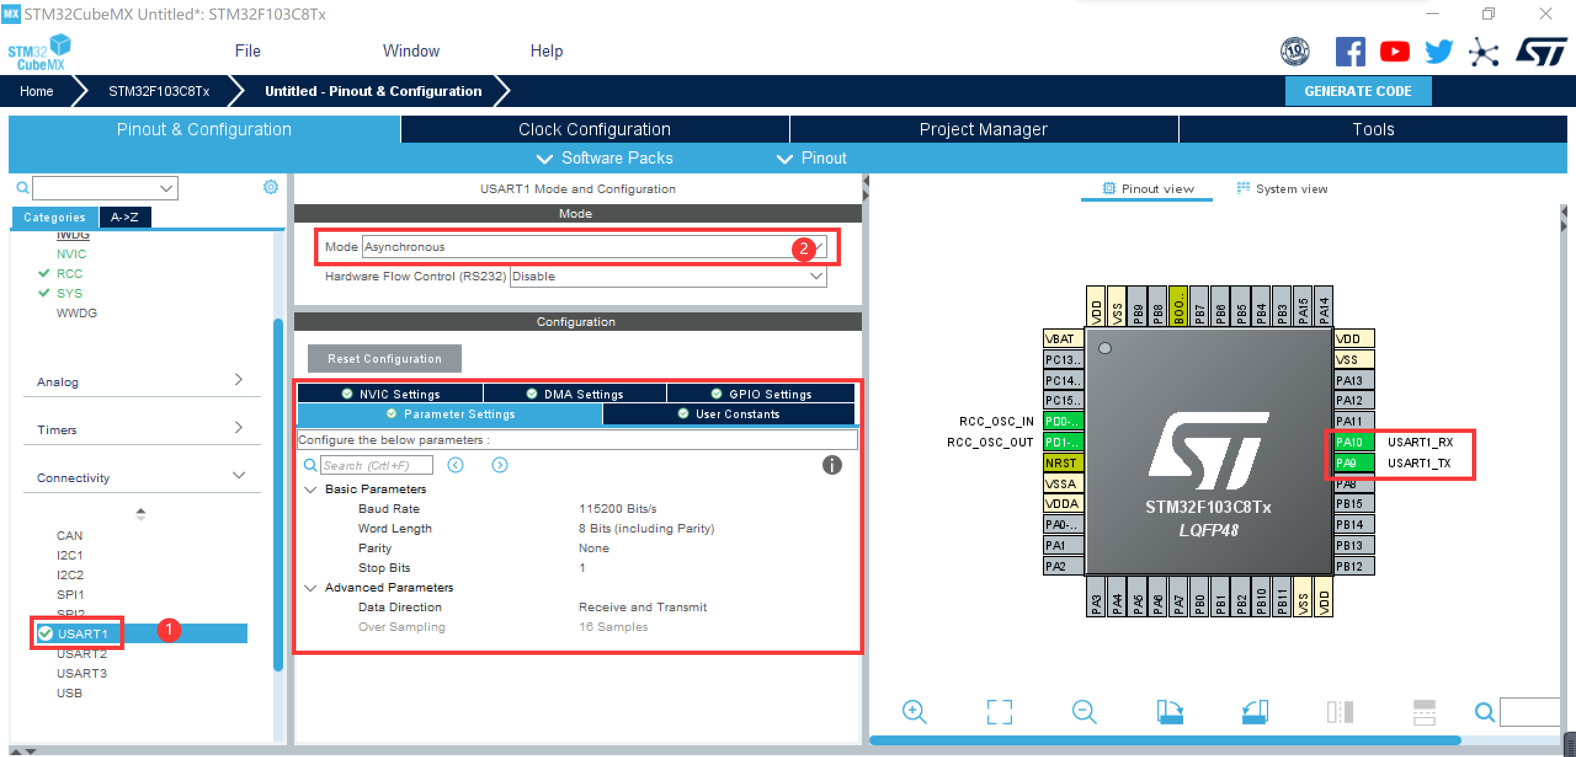This screenshot has height=757, width=1576.
Task: Open the Pinout dropdown menu
Action: click(812, 158)
